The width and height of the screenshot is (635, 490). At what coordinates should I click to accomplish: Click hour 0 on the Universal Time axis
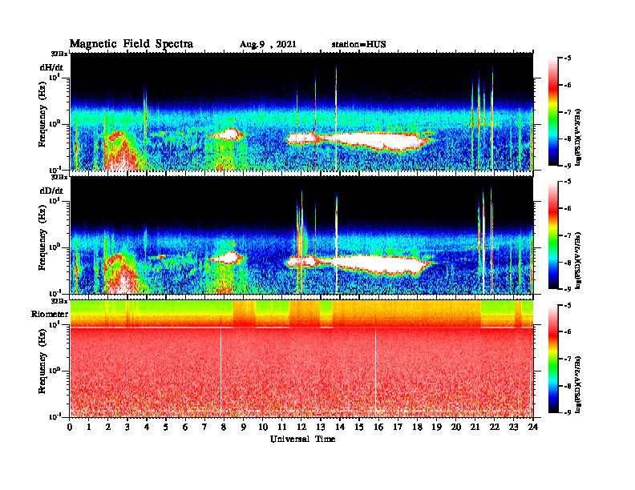coord(71,427)
